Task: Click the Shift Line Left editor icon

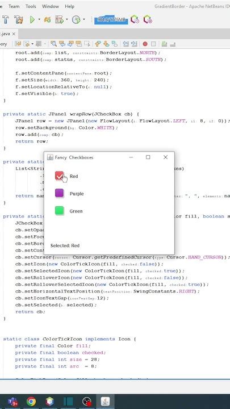Action: click(126, 44)
